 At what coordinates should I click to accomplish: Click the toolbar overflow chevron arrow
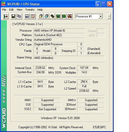coord(109,16)
